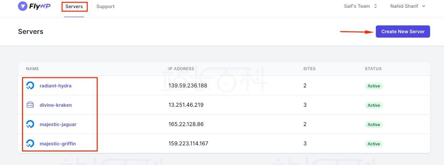Open the majestic-griffin server link
The height and width of the screenshot is (165, 444).
[x=58, y=144]
